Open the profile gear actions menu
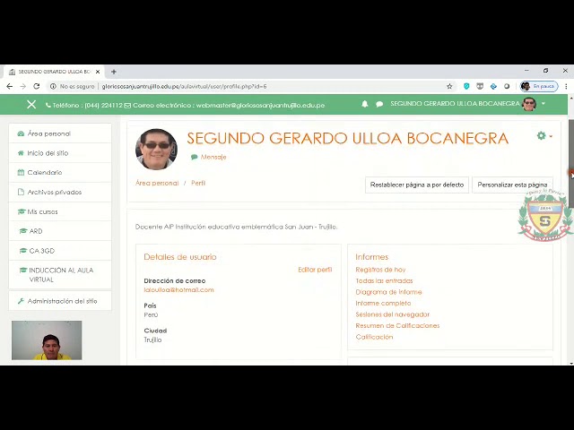 [x=544, y=136]
